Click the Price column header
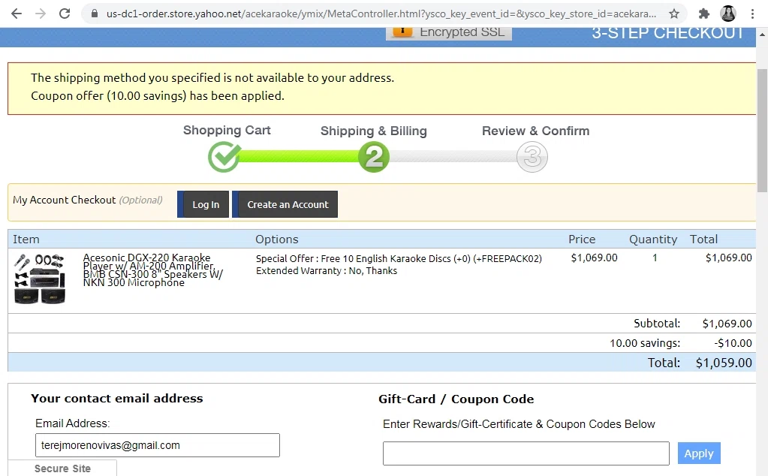This screenshot has height=476, width=768. click(x=582, y=240)
